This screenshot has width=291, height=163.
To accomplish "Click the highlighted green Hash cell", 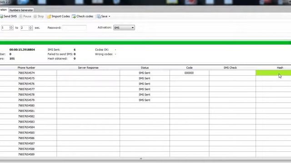I will pos(273,73).
